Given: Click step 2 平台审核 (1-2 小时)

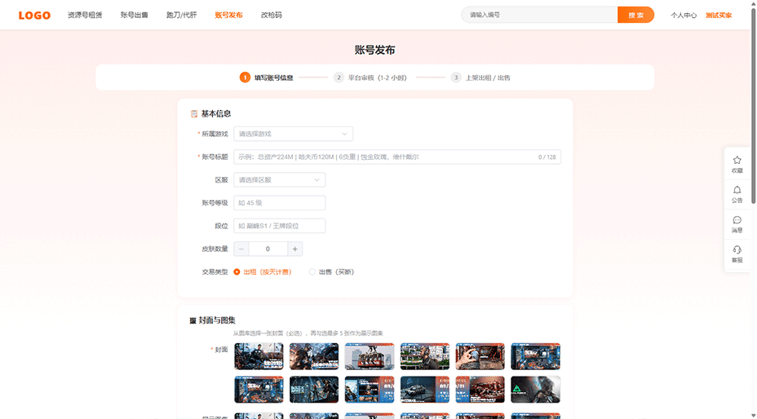Looking at the screenshot, I should (370, 77).
